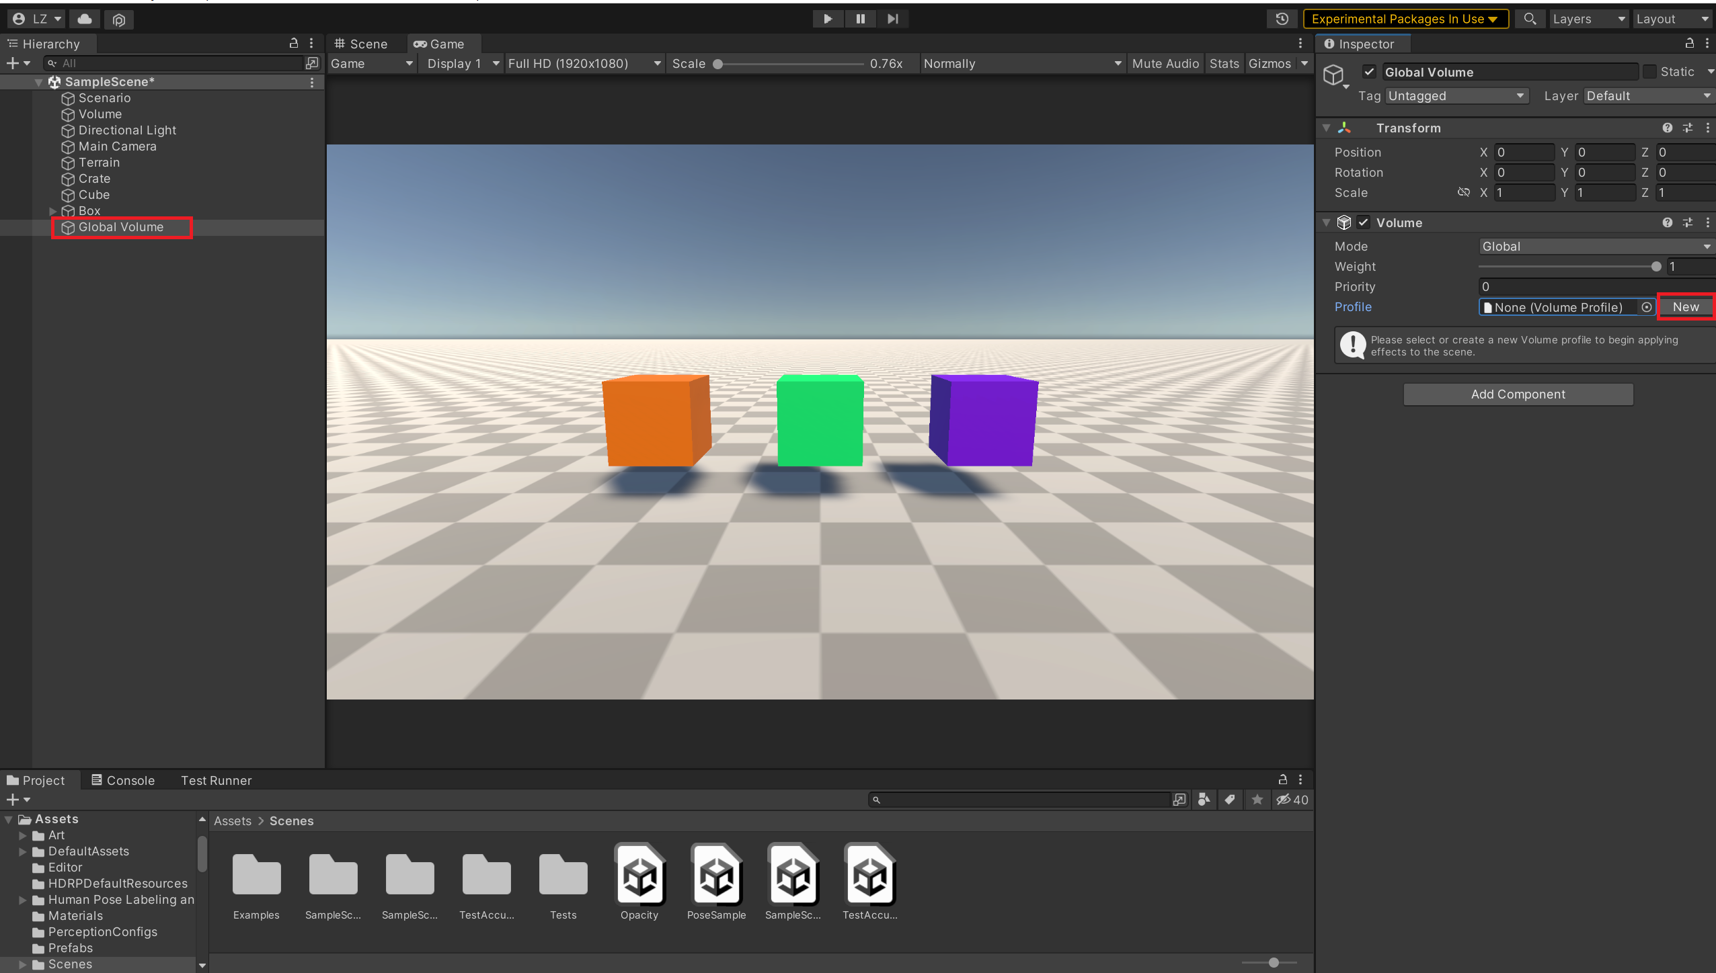Toggle the scale constrain proportions link
Image resolution: width=1716 pixels, height=973 pixels.
[1463, 193]
